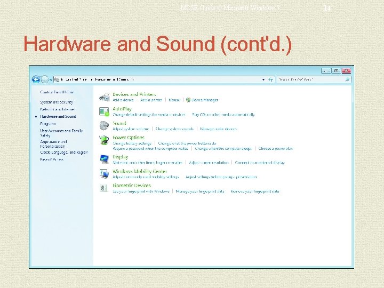Open the AutoPlay heading link
Screen dimensions: 384x288
pos(122,109)
